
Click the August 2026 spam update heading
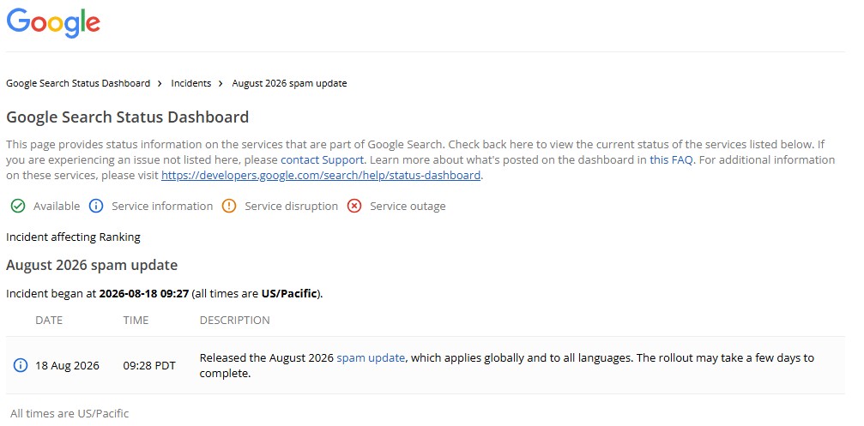point(92,265)
